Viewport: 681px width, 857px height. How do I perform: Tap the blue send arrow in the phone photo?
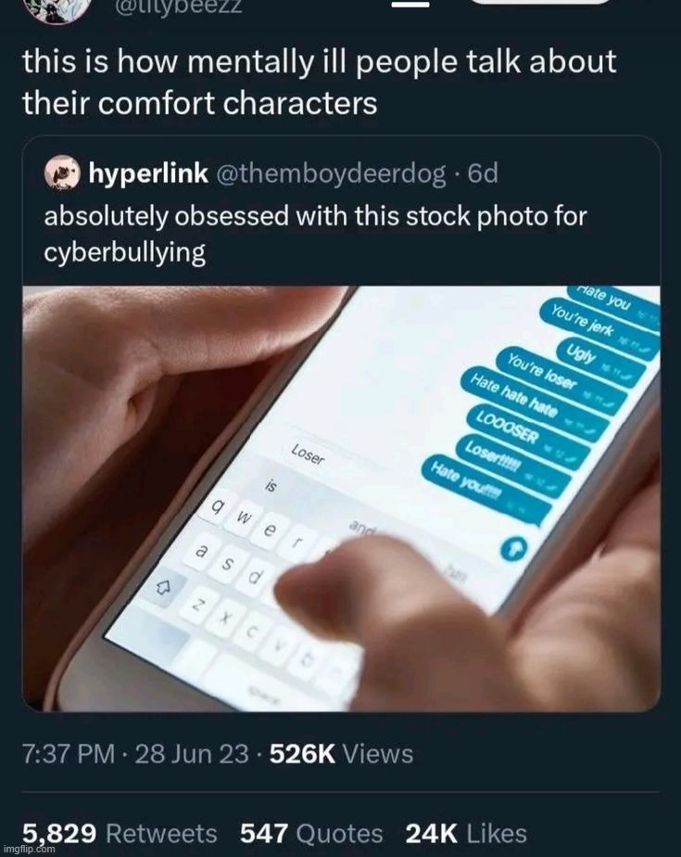[x=512, y=550]
